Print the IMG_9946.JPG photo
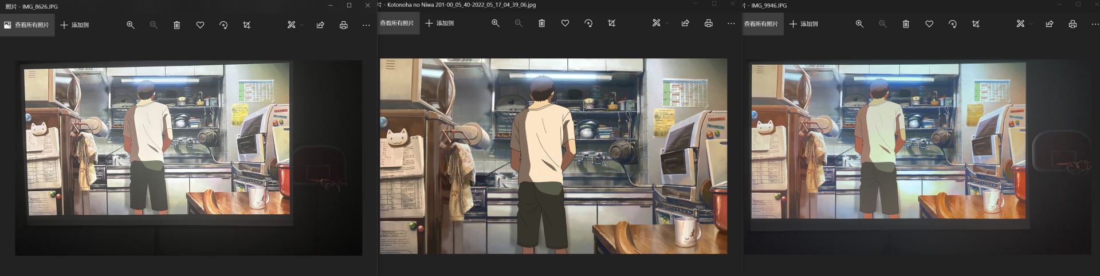Screen dimensions: 1100x276 (1072, 24)
